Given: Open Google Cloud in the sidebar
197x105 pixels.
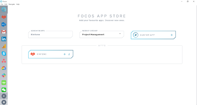Looking at the screenshot, I should (4, 68).
